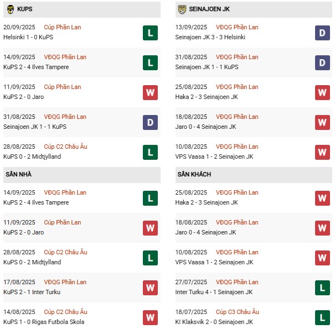
Task: Click the D badge for Seinajoen JK 3-3 Helsinki
Action: tap(322, 33)
